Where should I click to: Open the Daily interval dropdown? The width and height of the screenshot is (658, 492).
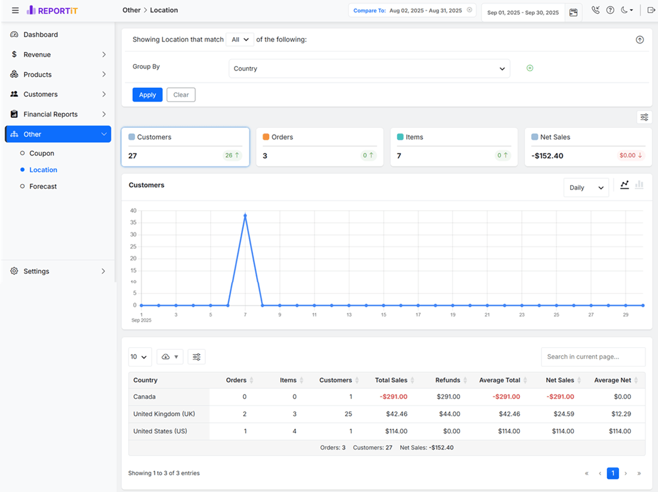586,188
